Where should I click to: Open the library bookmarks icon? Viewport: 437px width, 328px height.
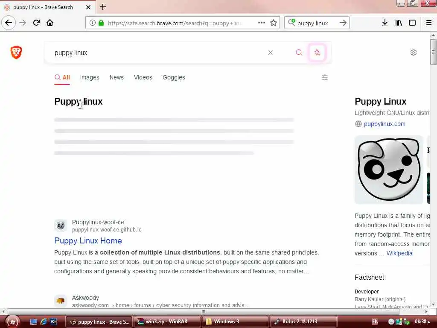coord(399,23)
